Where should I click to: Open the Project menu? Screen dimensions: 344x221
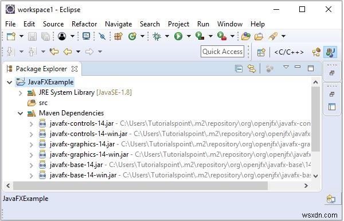pyautogui.click(x=178, y=24)
